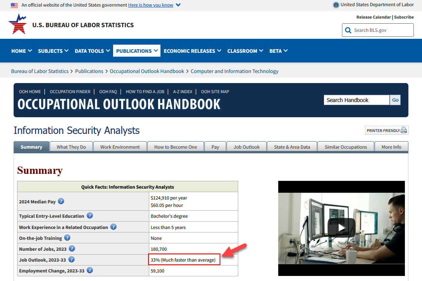This screenshot has height=281, width=422.
Task: Switch to the Work Environment tab
Action: pyautogui.click(x=120, y=147)
